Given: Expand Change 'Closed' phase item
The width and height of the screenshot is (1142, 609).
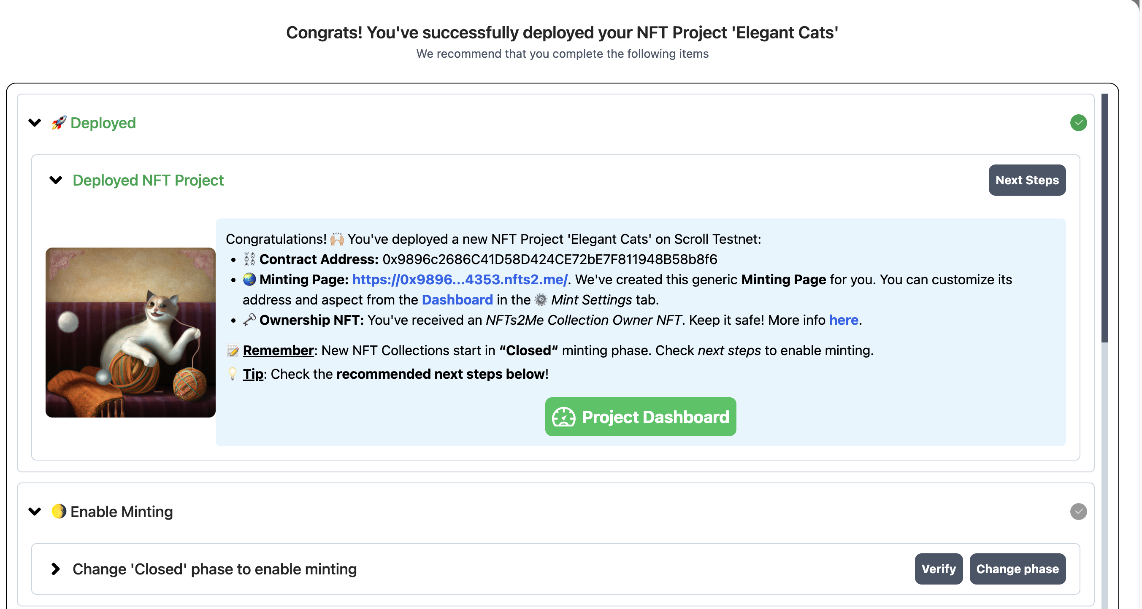Looking at the screenshot, I should click(56, 569).
